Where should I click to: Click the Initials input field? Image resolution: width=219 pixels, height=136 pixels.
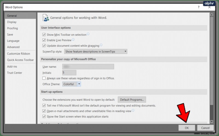tap(69, 73)
